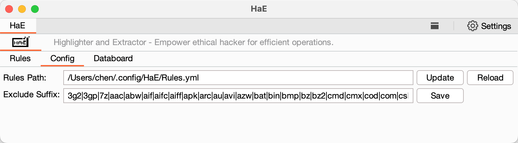518x143 pixels.
Task: Open Settings via the gear icon
Action: pos(472,26)
